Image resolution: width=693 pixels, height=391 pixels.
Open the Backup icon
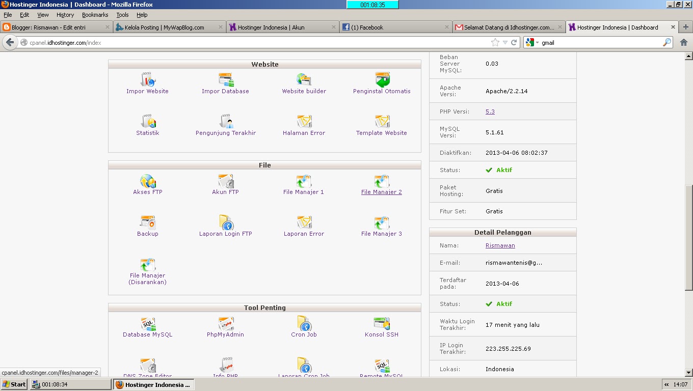[x=148, y=222]
